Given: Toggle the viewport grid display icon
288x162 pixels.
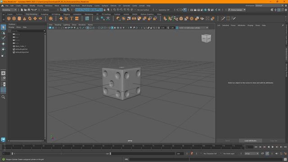Looking at the screenshot, I should pyautogui.click(x=88, y=28).
